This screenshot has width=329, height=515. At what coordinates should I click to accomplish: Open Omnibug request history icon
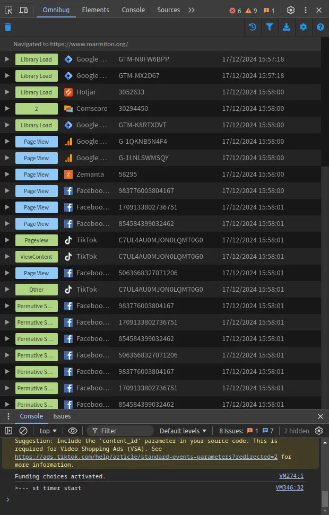[253, 27]
